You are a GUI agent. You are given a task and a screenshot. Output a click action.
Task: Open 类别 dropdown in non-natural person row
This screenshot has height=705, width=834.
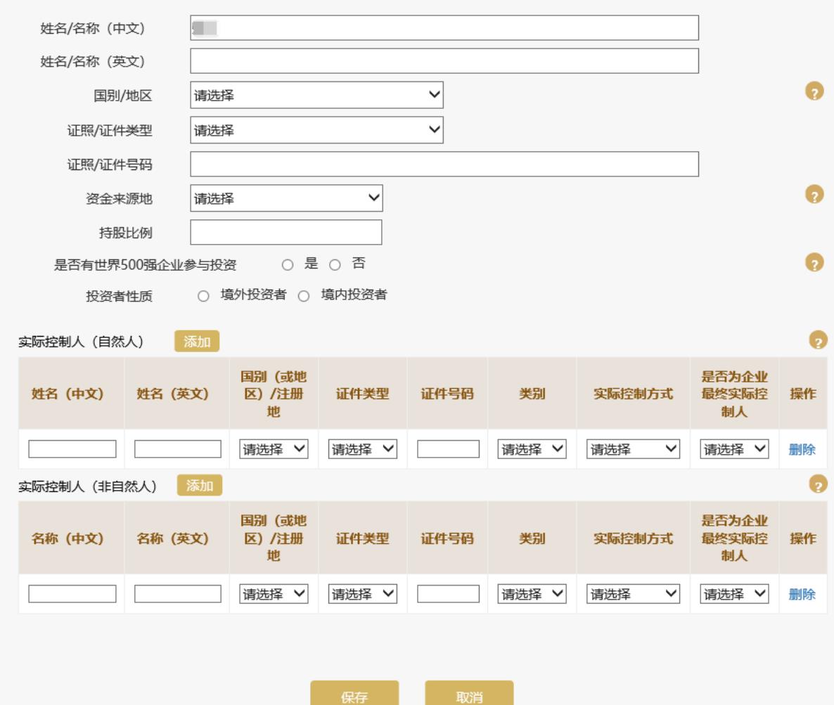(x=532, y=594)
